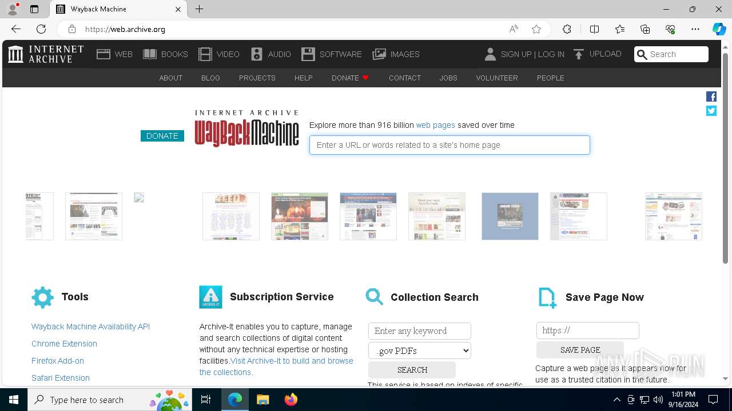Open the Firefox Add-on link
Viewport: 732px width, 411px height.
pos(58,361)
